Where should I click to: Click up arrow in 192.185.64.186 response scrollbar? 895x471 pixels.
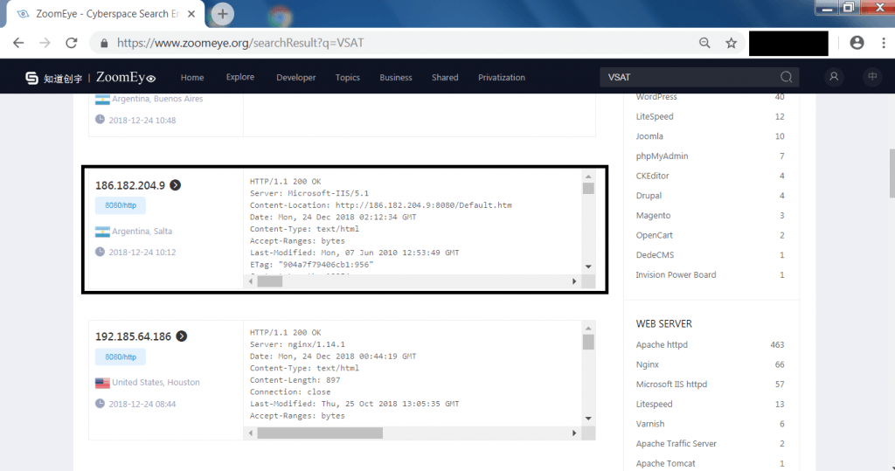tap(588, 329)
